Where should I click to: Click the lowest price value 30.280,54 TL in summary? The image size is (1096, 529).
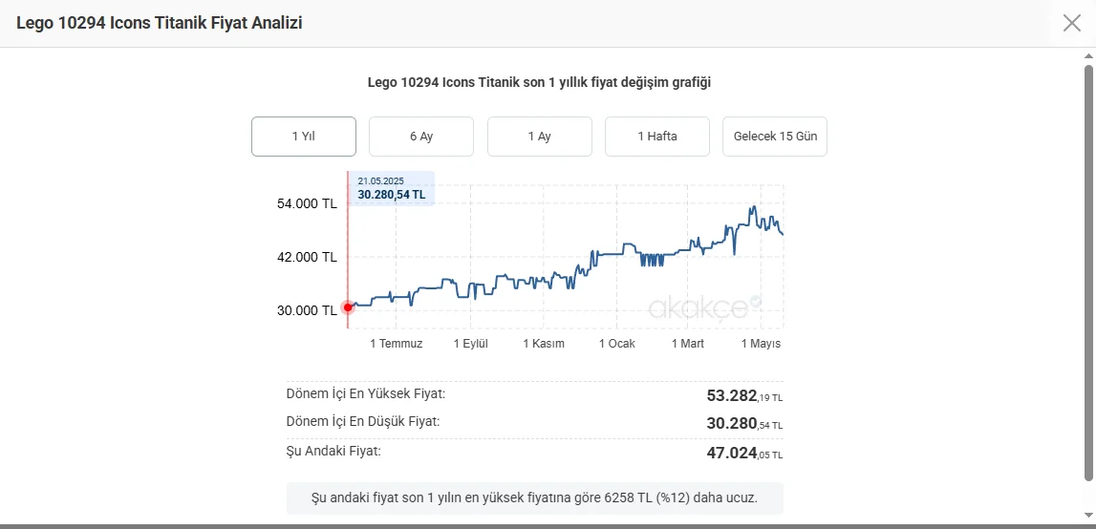tap(744, 423)
